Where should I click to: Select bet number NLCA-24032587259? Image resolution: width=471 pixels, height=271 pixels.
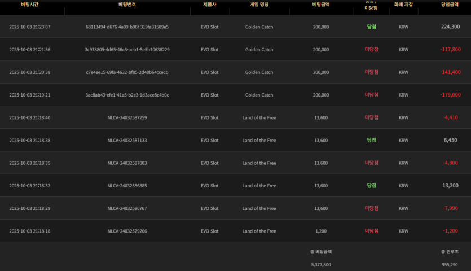(x=127, y=117)
